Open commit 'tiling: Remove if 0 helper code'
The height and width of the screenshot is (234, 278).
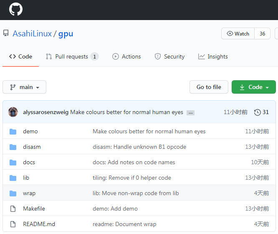tap(132, 178)
